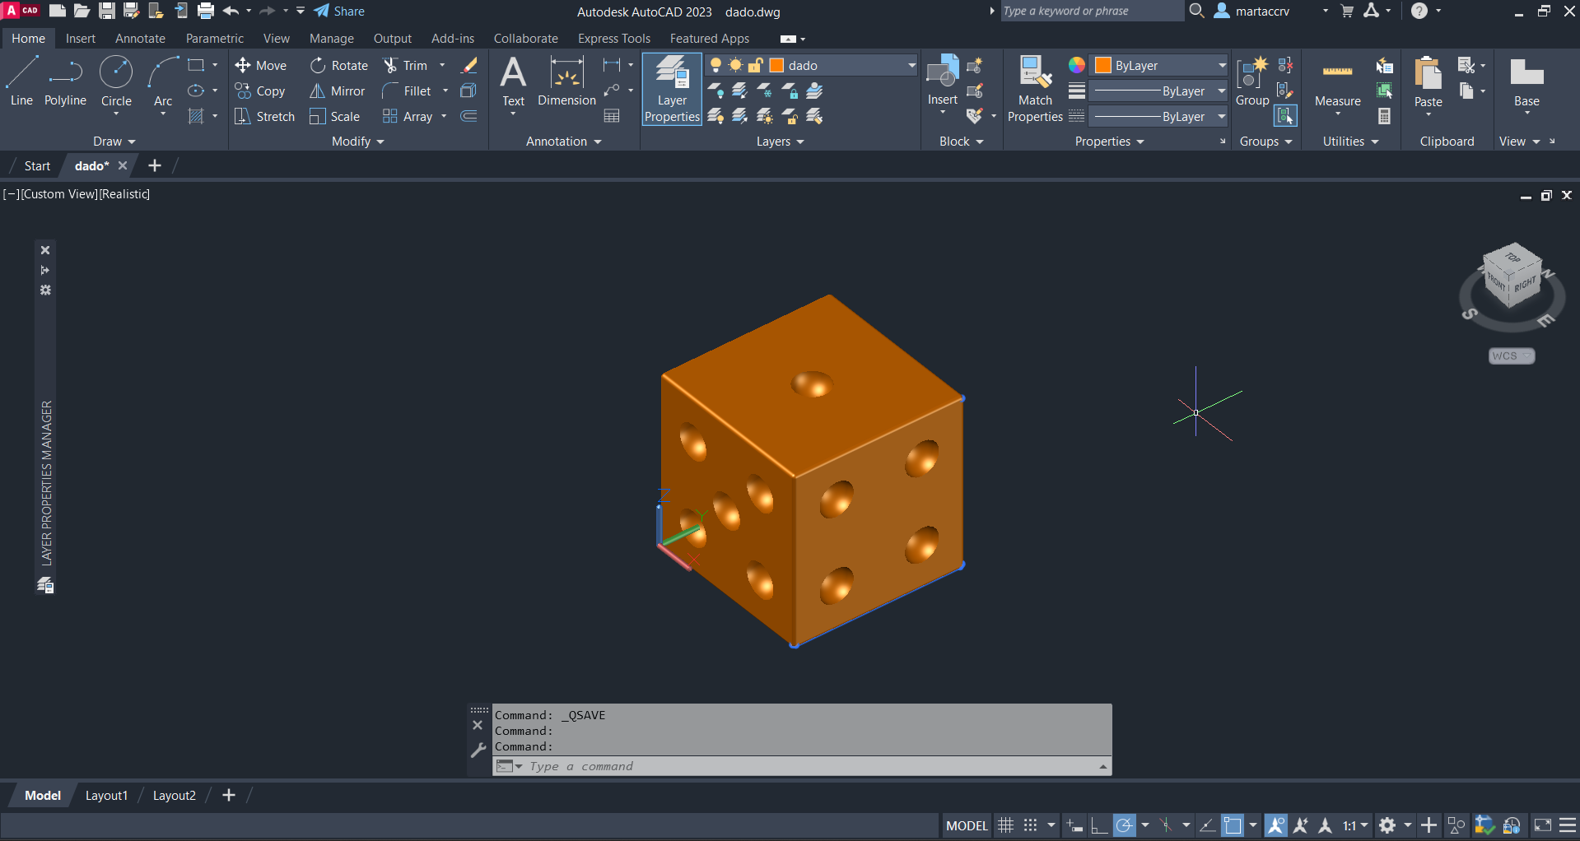1580x841 pixels.
Task: Open the Layer Properties manager
Action: [x=672, y=89]
